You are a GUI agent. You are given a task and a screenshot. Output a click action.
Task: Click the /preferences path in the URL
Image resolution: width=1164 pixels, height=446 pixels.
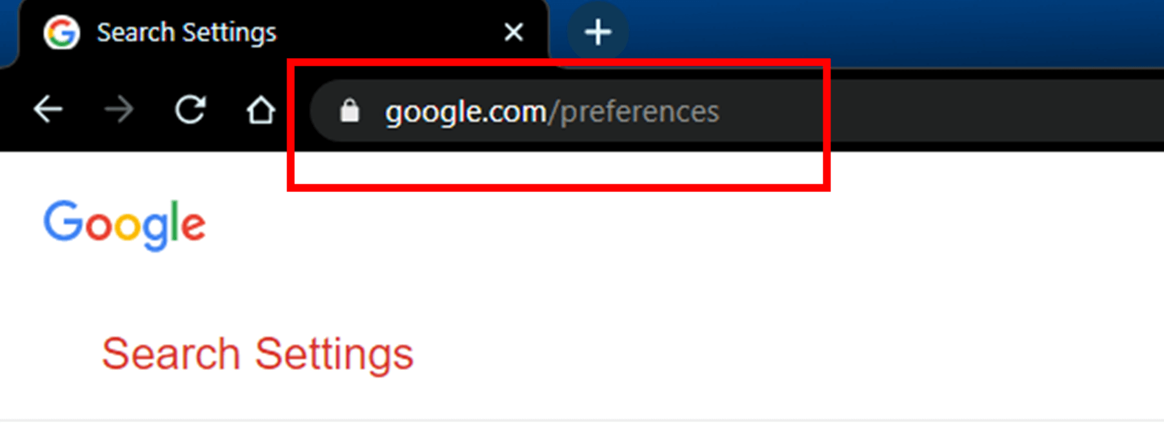[x=634, y=112]
